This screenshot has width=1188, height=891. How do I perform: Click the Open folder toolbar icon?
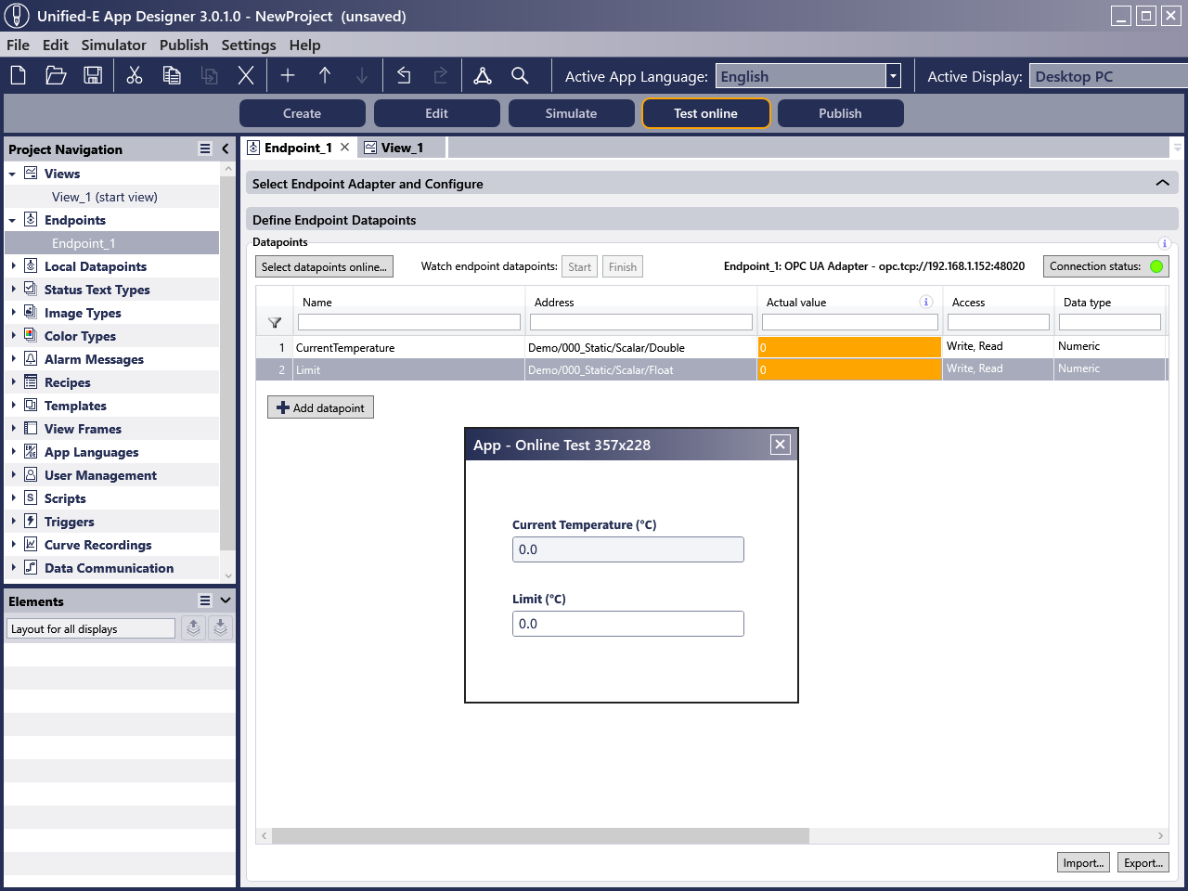point(56,76)
